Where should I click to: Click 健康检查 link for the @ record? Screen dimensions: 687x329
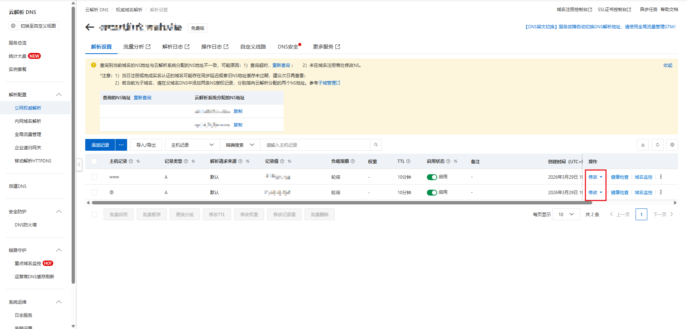(619, 192)
